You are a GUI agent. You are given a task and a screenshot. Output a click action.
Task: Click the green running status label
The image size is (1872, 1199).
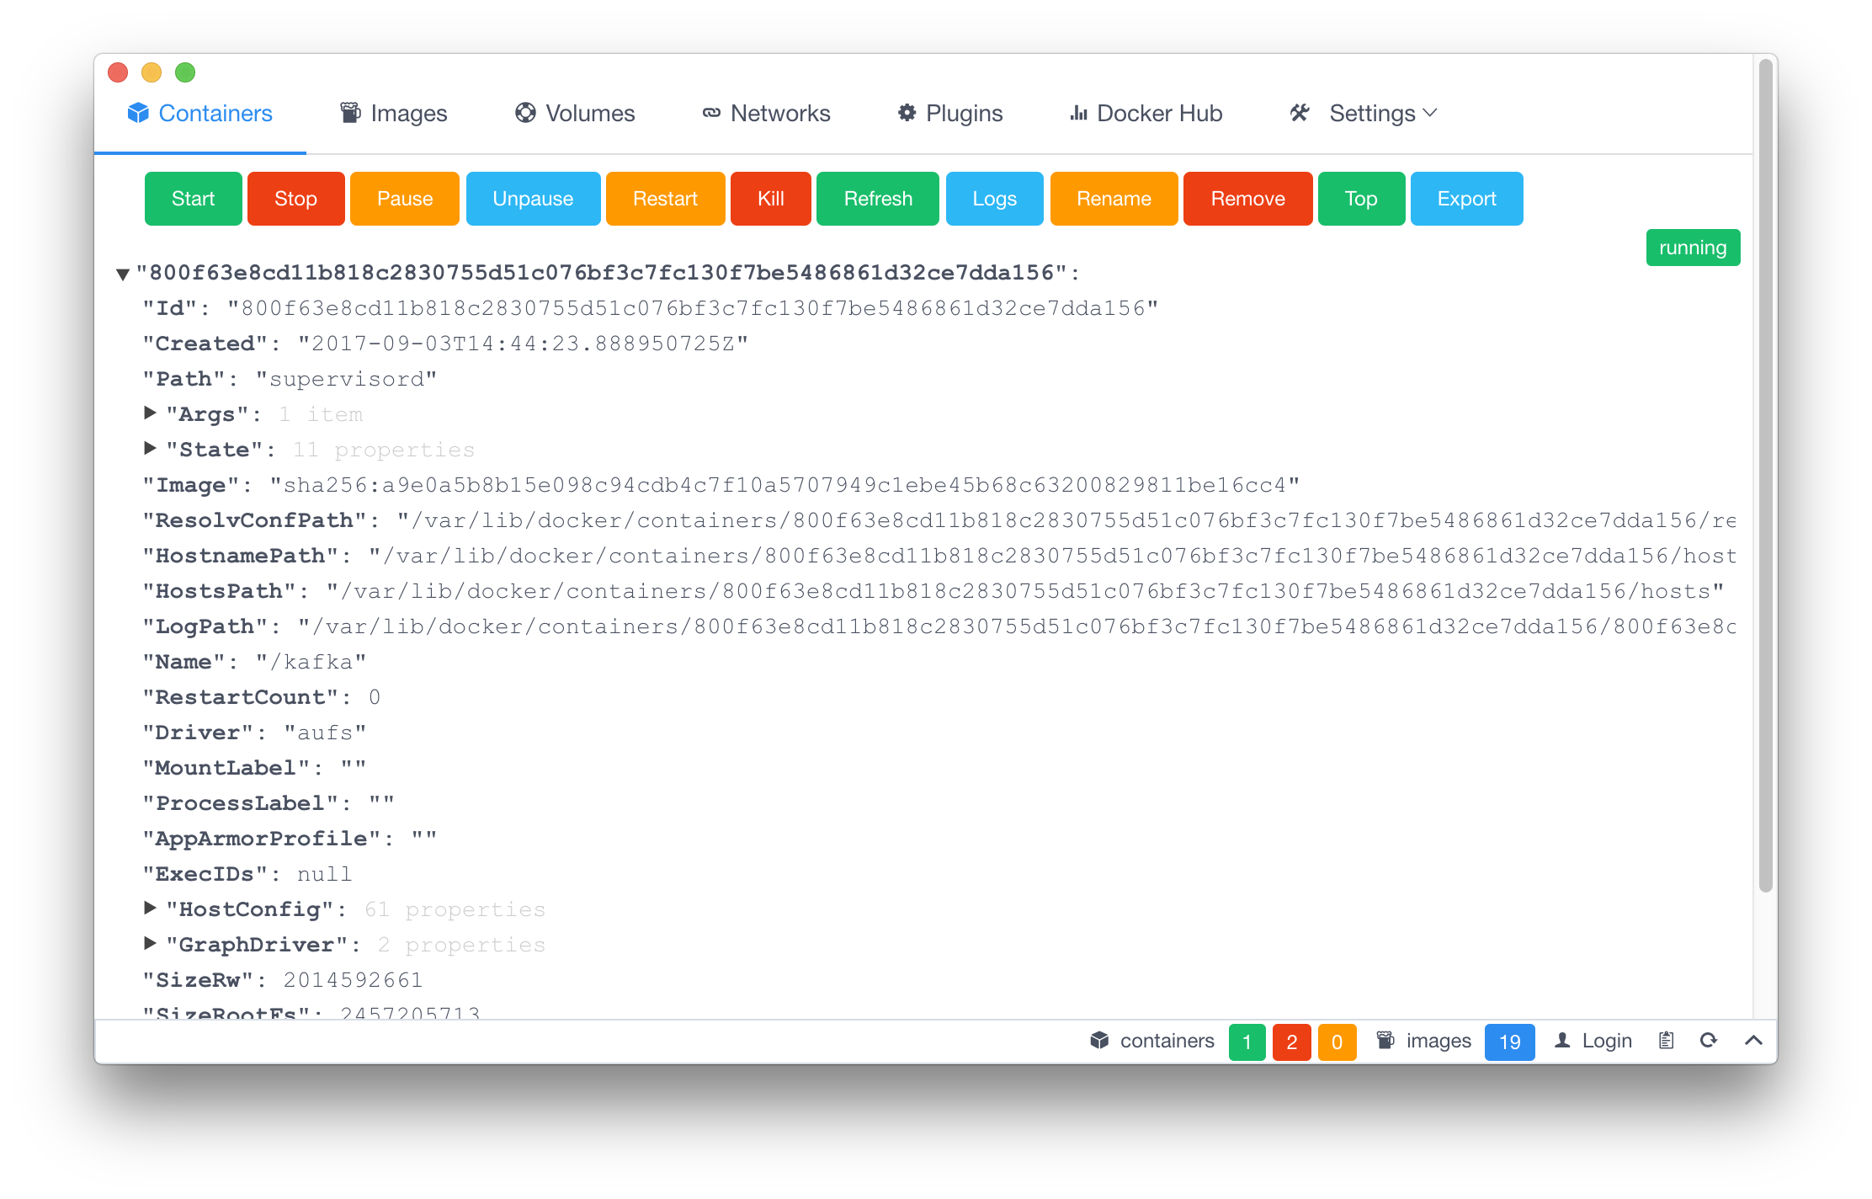[1692, 248]
